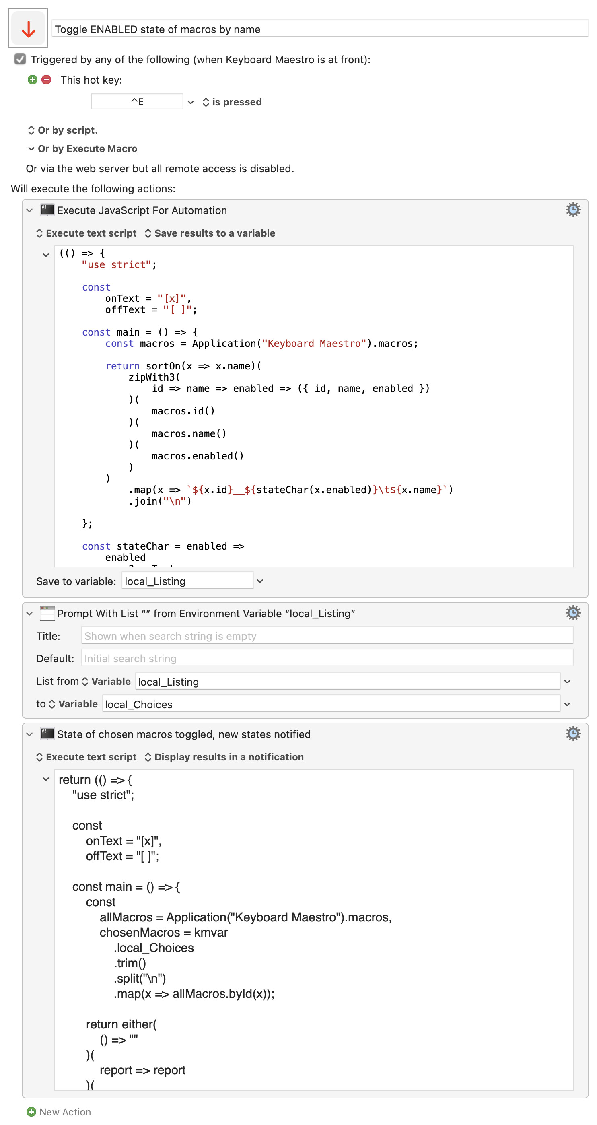Open the hot key ^E dropdown arrow
Image resolution: width=597 pixels, height=1125 pixels.
190,102
